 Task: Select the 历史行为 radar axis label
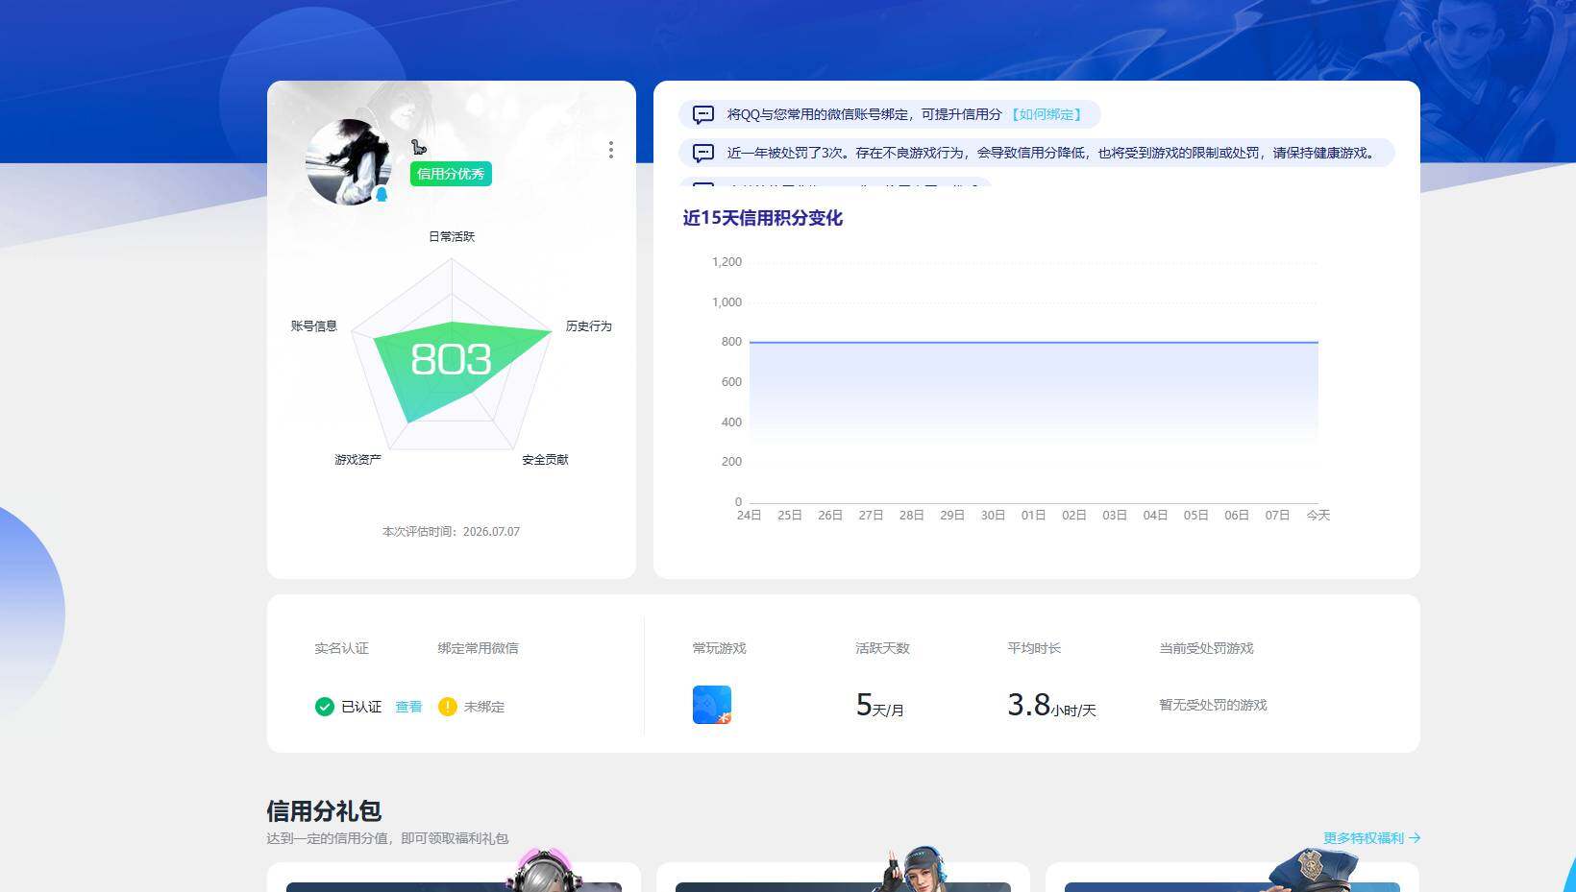point(589,326)
